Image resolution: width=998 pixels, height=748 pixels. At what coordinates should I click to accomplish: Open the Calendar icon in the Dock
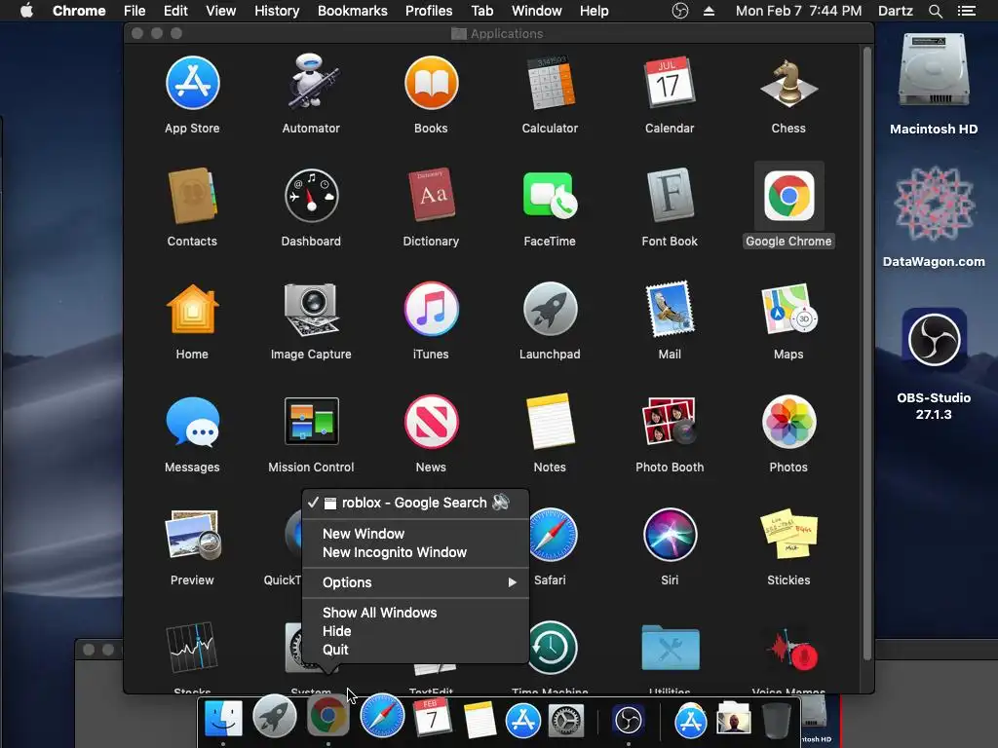[432, 718]
